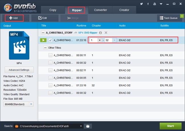Click the File Name: A_CH...Y.Title1 label

point(18,76)
